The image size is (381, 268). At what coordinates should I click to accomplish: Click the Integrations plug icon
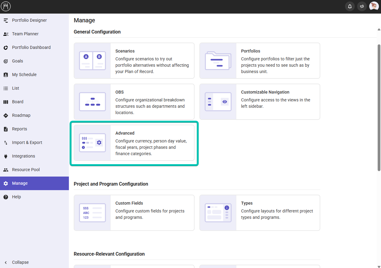(6, 156)
